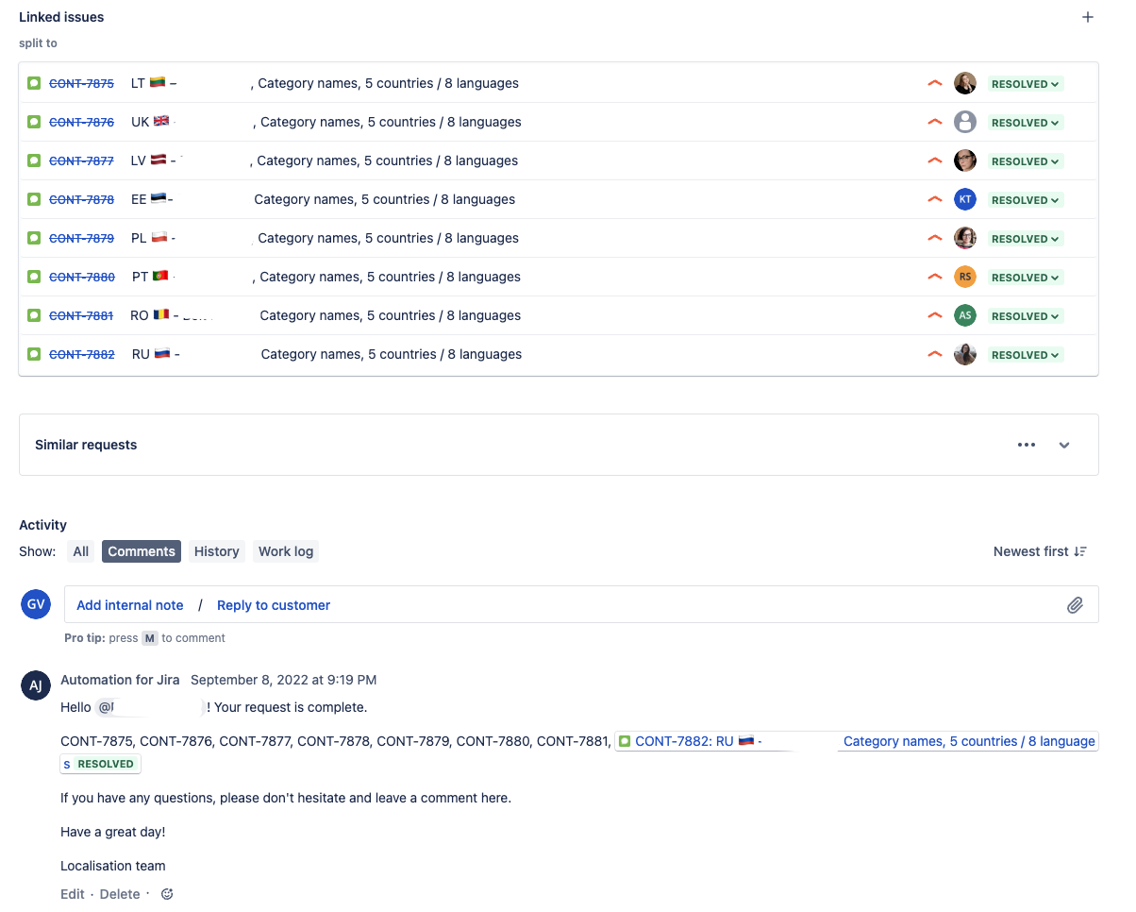Switch to History activity
This screenshot has width=1136, height=912.
(x=216, y=551)
